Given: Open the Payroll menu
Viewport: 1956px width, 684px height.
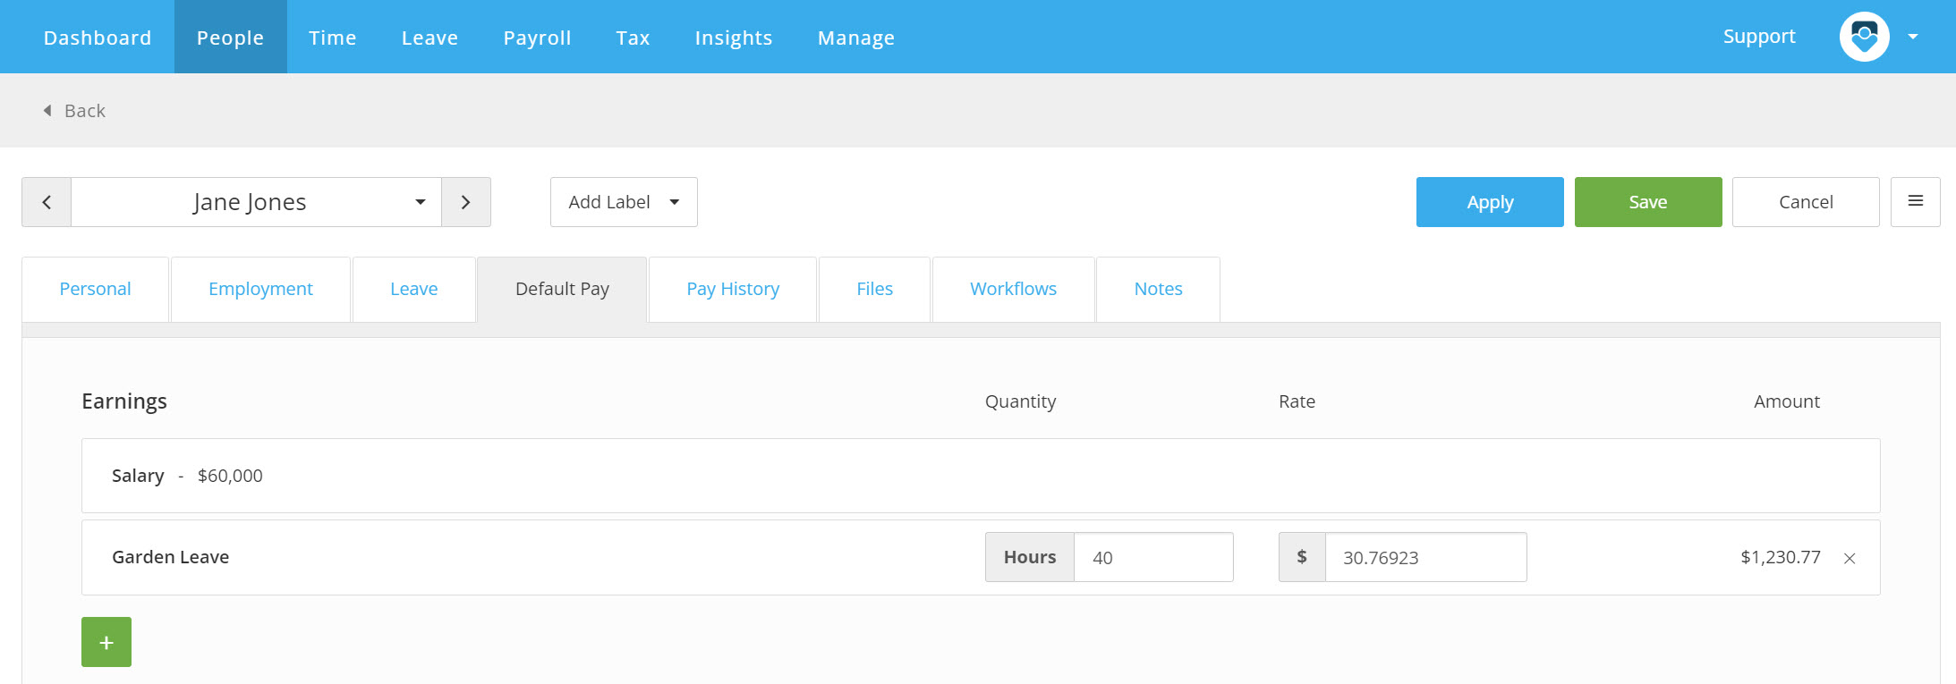Looking at the screenshot, I should coord(538,38).
